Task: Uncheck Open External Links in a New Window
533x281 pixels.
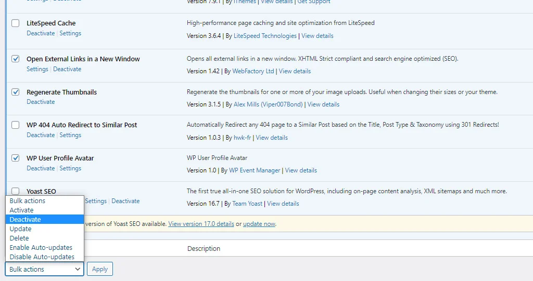Action: (x=16, y=59)
